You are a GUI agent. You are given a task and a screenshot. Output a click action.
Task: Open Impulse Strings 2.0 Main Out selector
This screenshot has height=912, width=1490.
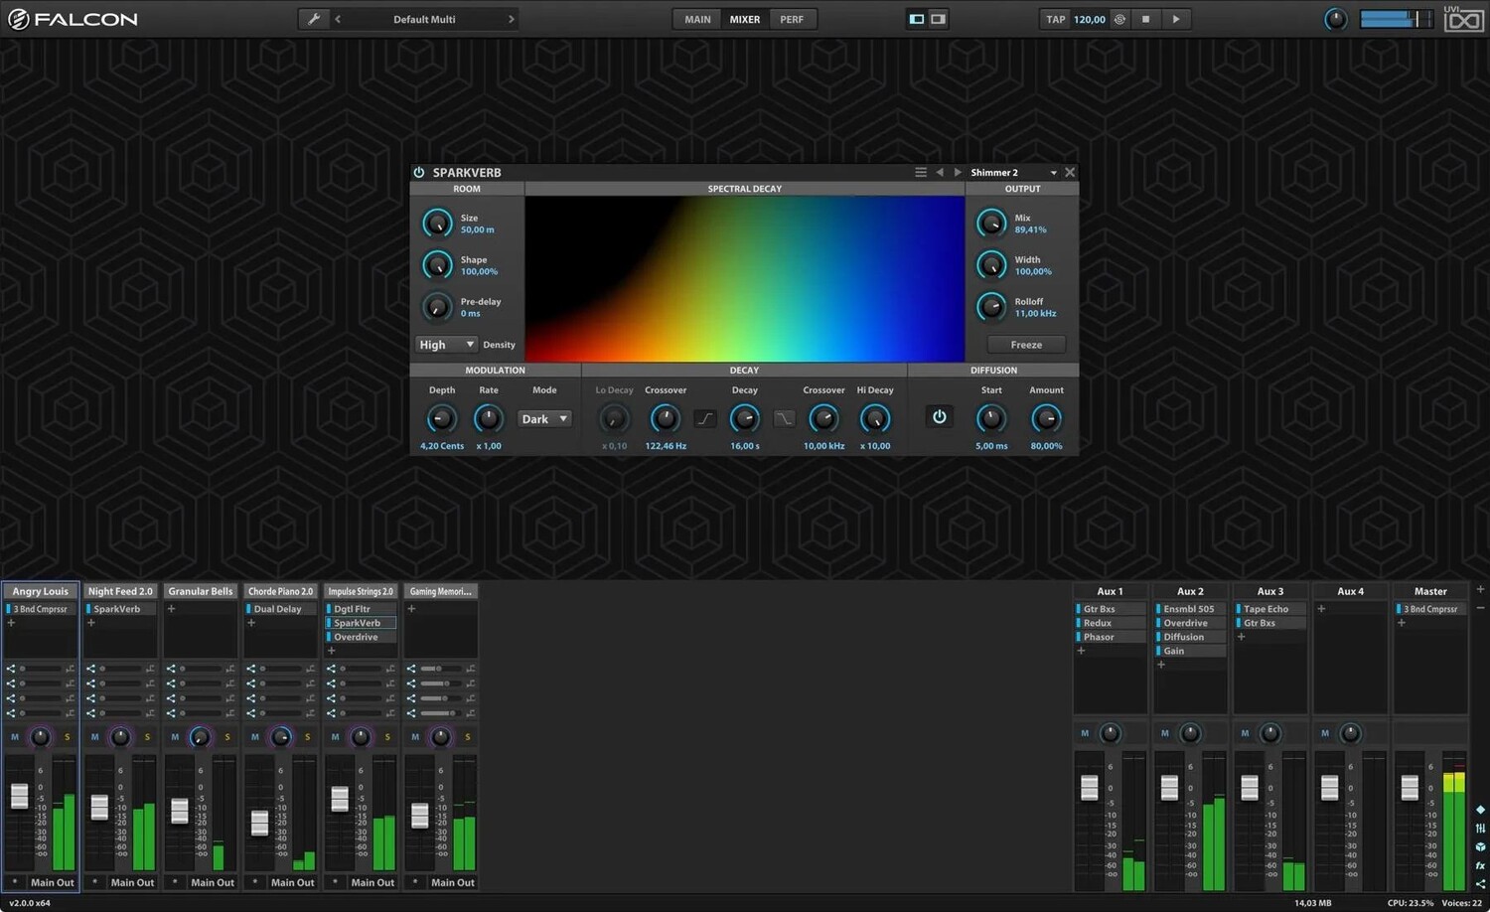tap(372, 882)
